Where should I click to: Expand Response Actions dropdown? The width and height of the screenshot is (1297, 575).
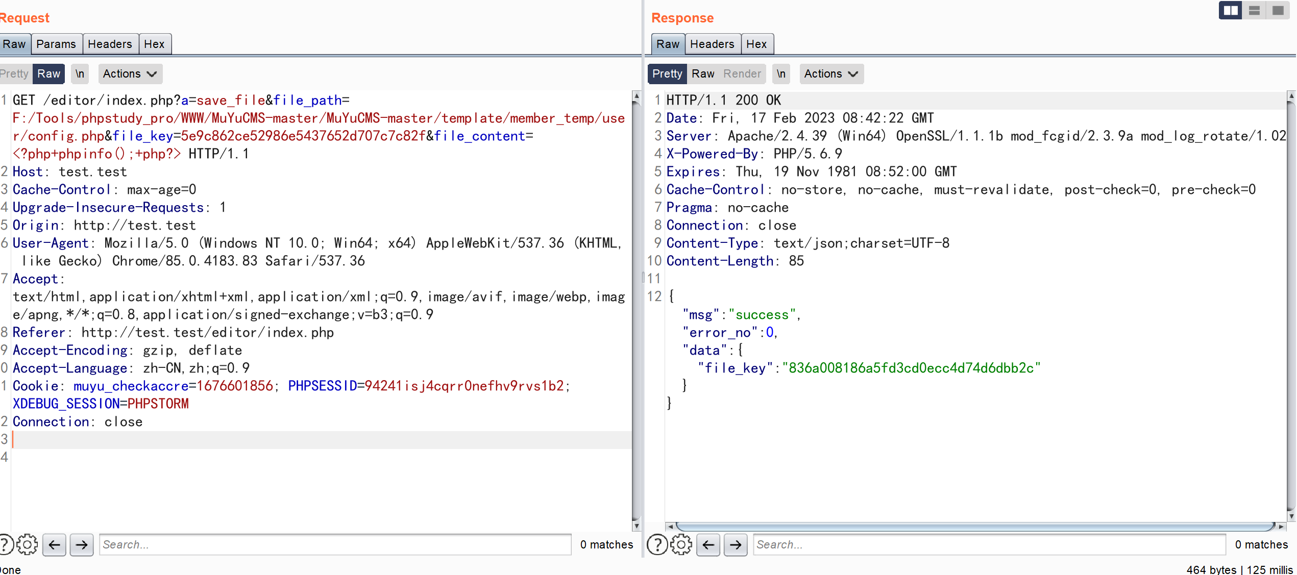coord(831,74)
